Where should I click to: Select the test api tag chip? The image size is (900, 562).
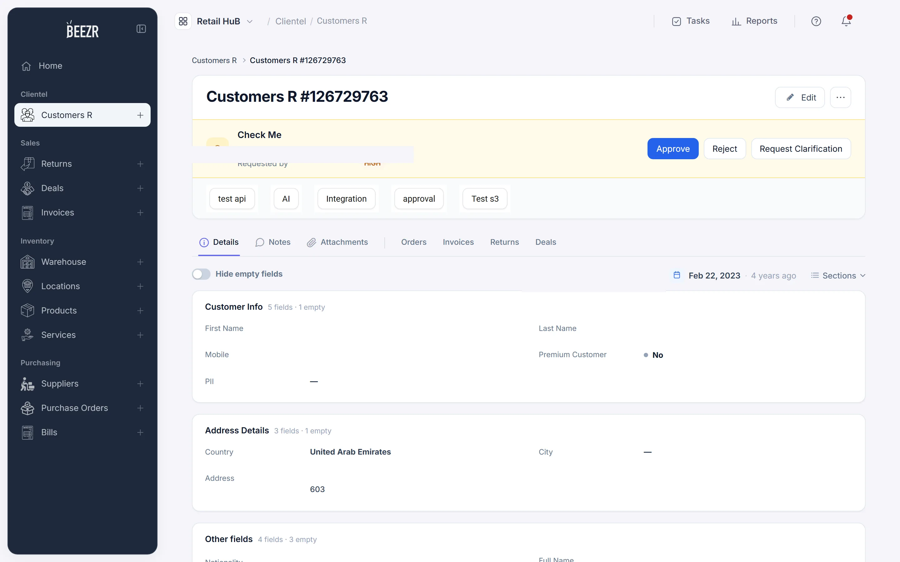click(232, 199)
